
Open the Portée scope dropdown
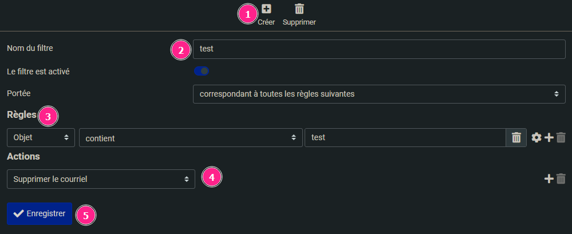click(x=379, y=94)
